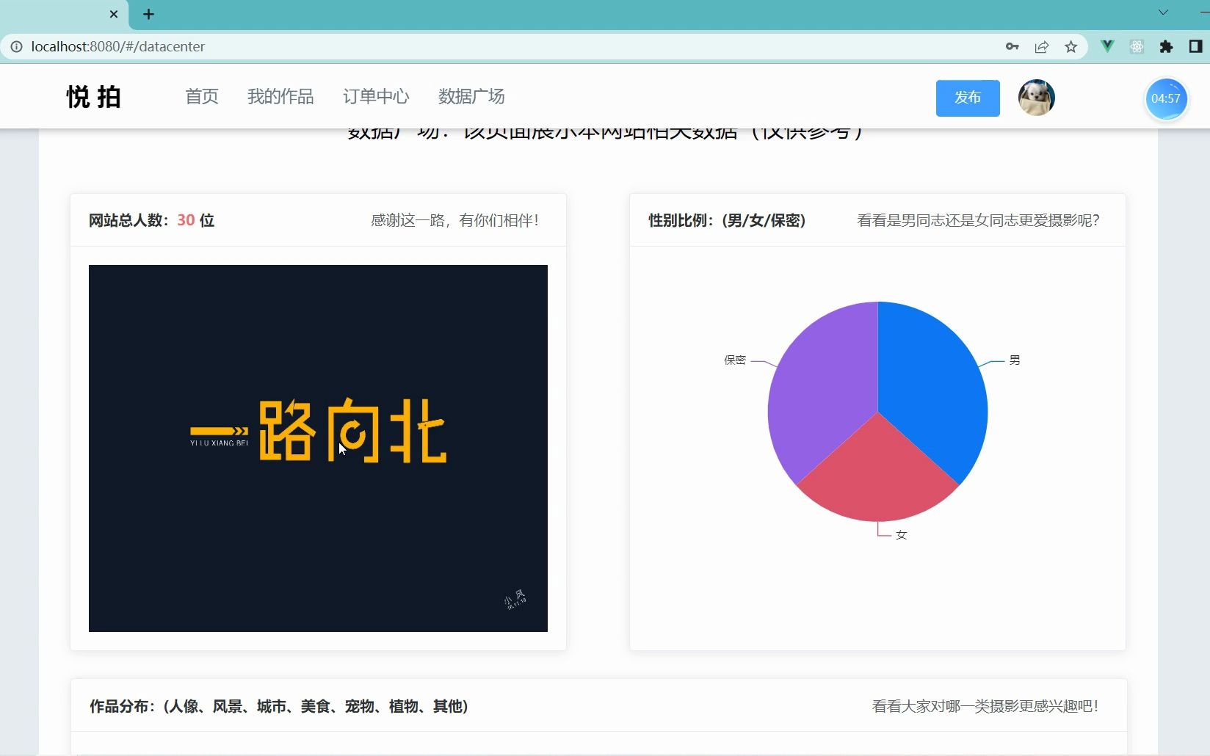Close the current browser tab
This screenshot has height=756, width=1210.
point(114,14)
